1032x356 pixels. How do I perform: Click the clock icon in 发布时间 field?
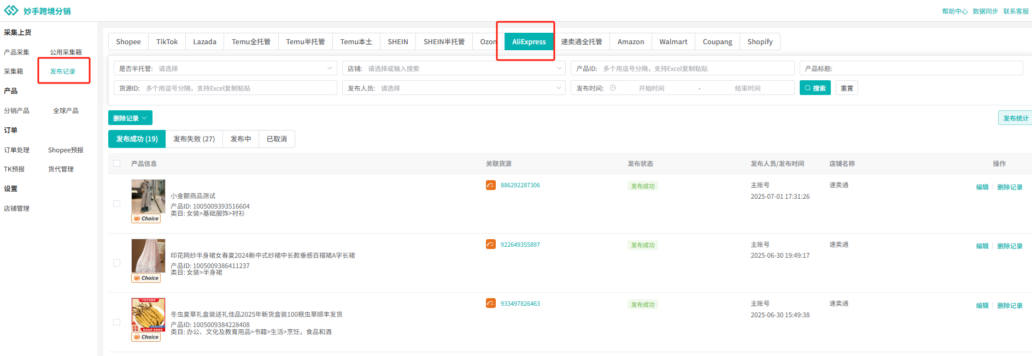[613, 88]
